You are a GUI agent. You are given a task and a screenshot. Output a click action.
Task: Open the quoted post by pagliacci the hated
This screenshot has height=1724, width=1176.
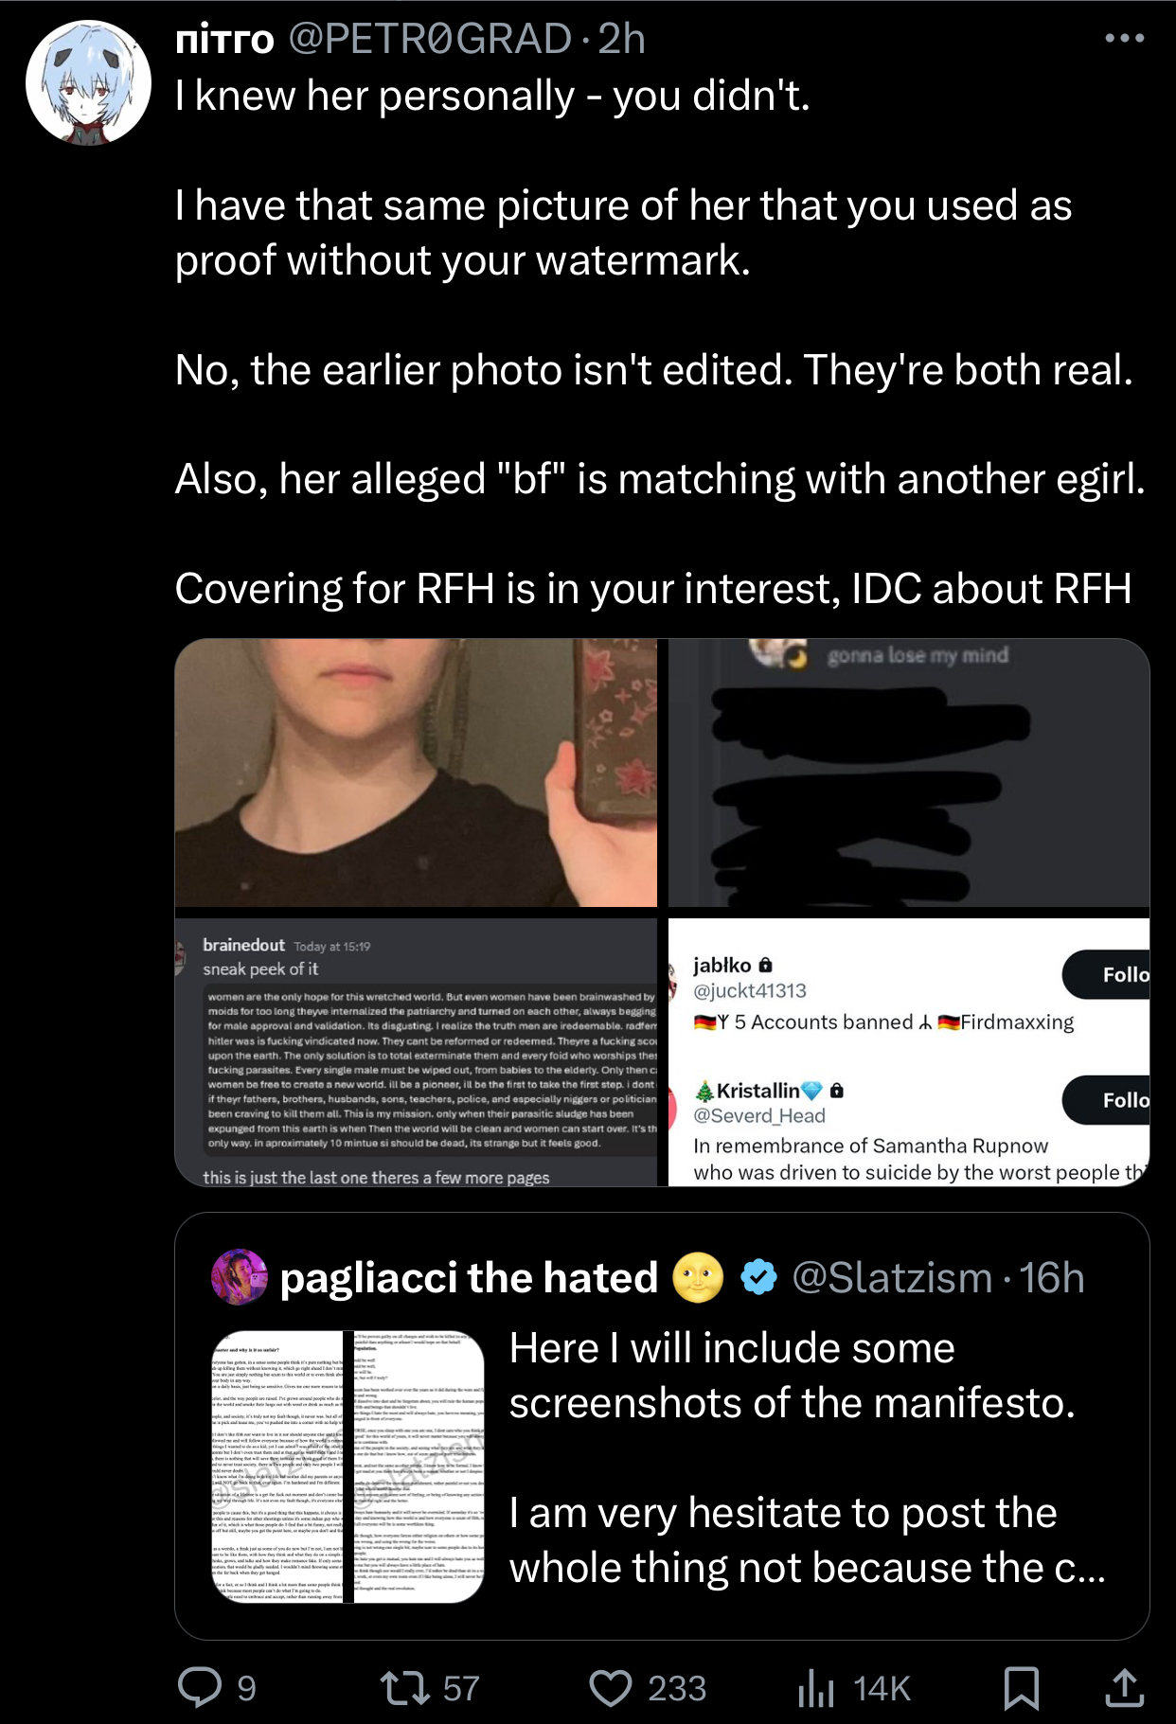point(662,1426)
